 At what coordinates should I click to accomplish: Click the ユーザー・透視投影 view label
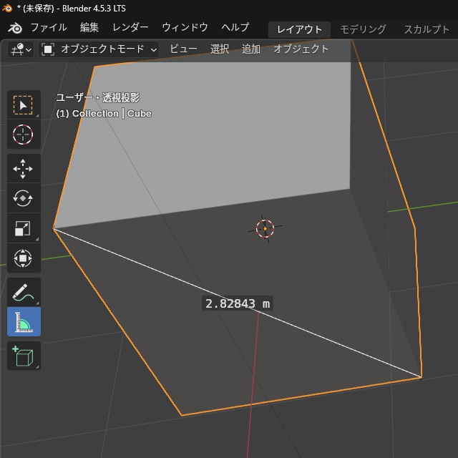coord(98,97)
